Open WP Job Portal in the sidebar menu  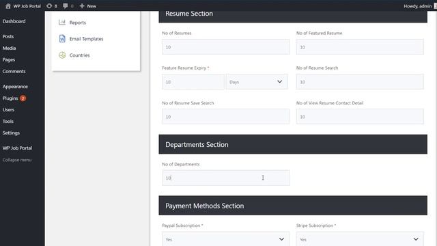pyautogui.click(x=17, y=148)
